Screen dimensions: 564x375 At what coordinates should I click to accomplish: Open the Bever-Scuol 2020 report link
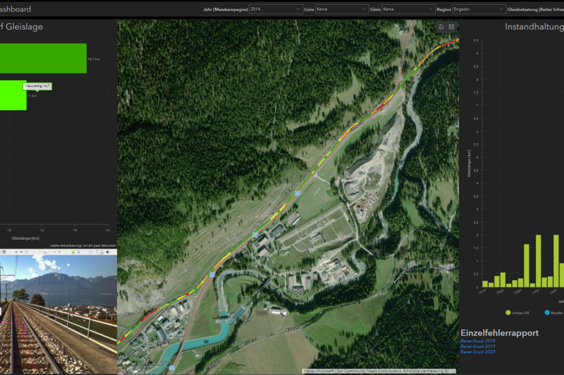(477, 352)
